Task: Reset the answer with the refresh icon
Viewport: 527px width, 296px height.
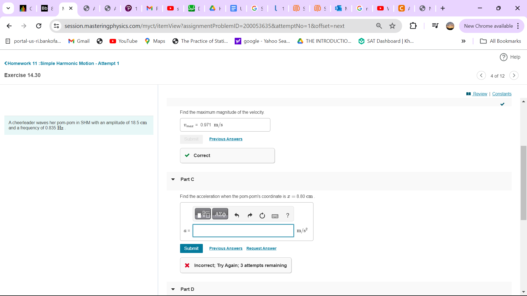Action: pos(262,215)
